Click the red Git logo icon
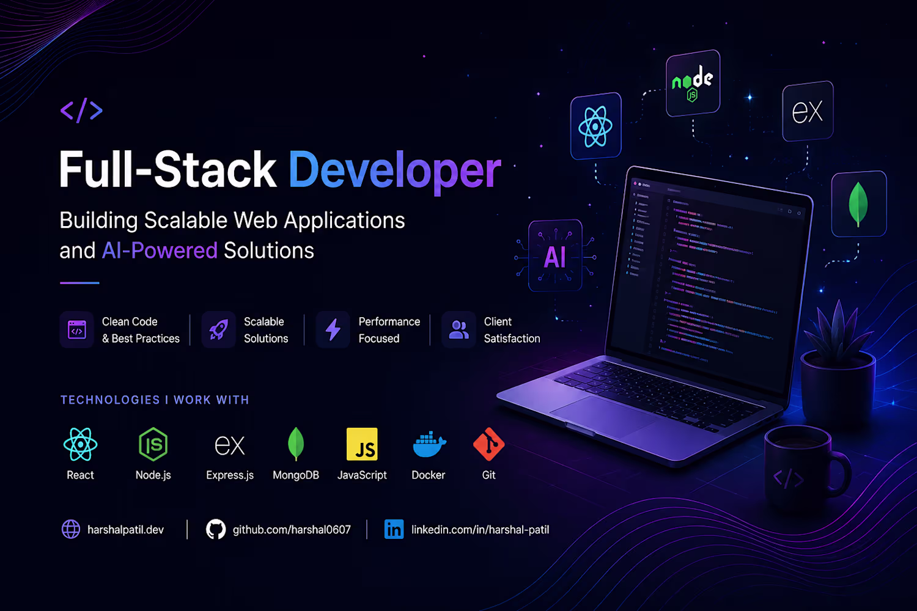Screen dimensions: 917x611 (489, 444)
